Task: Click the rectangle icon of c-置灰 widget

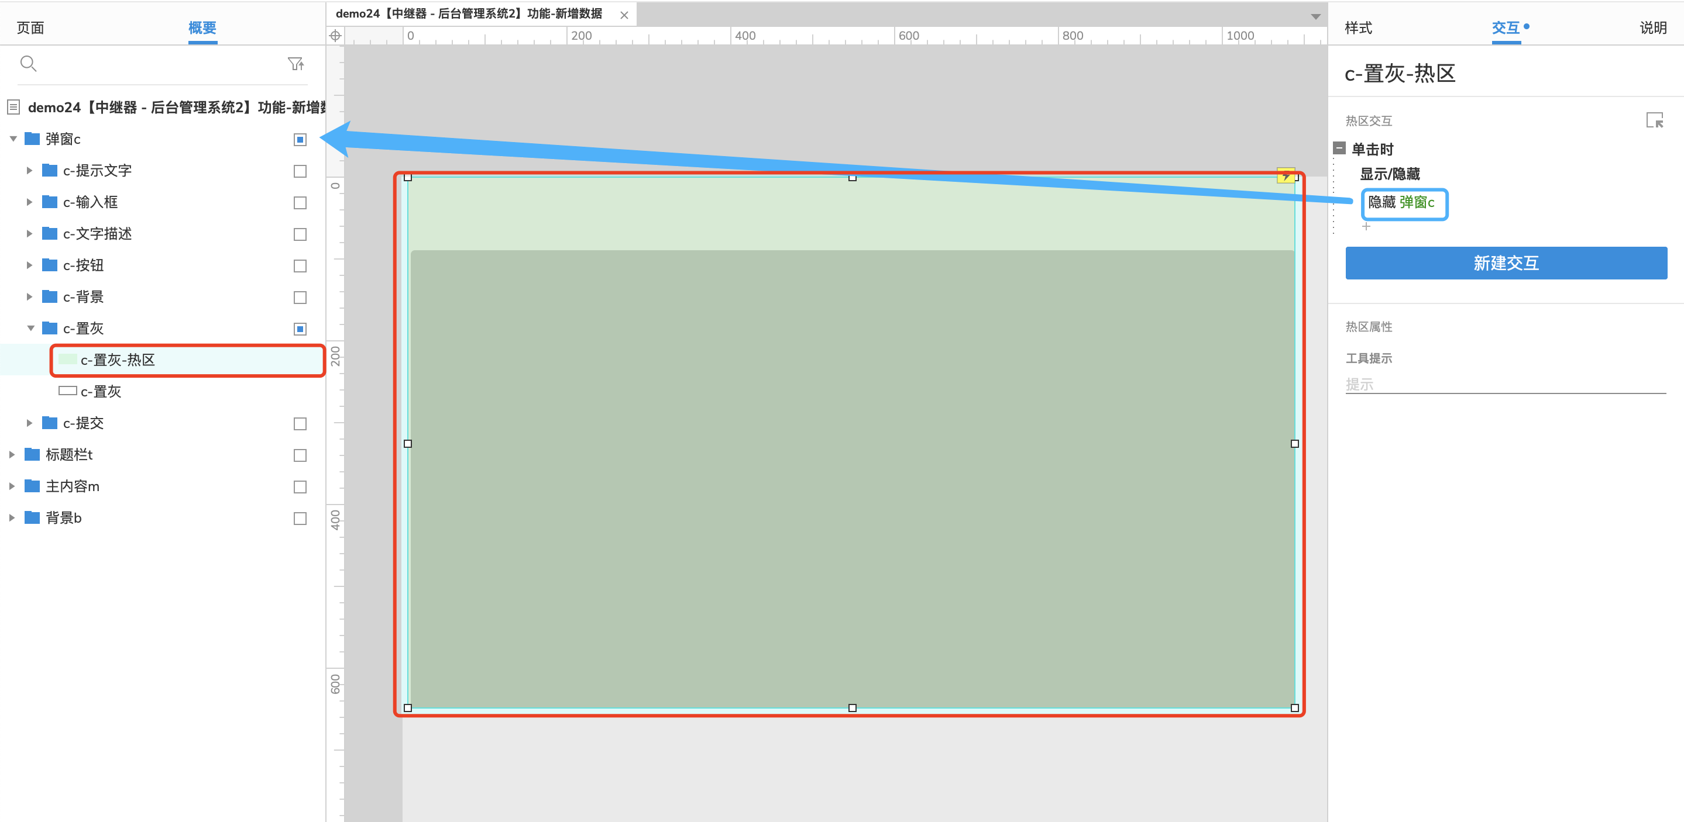Action: pyautogui.click(x=68, y=391)
